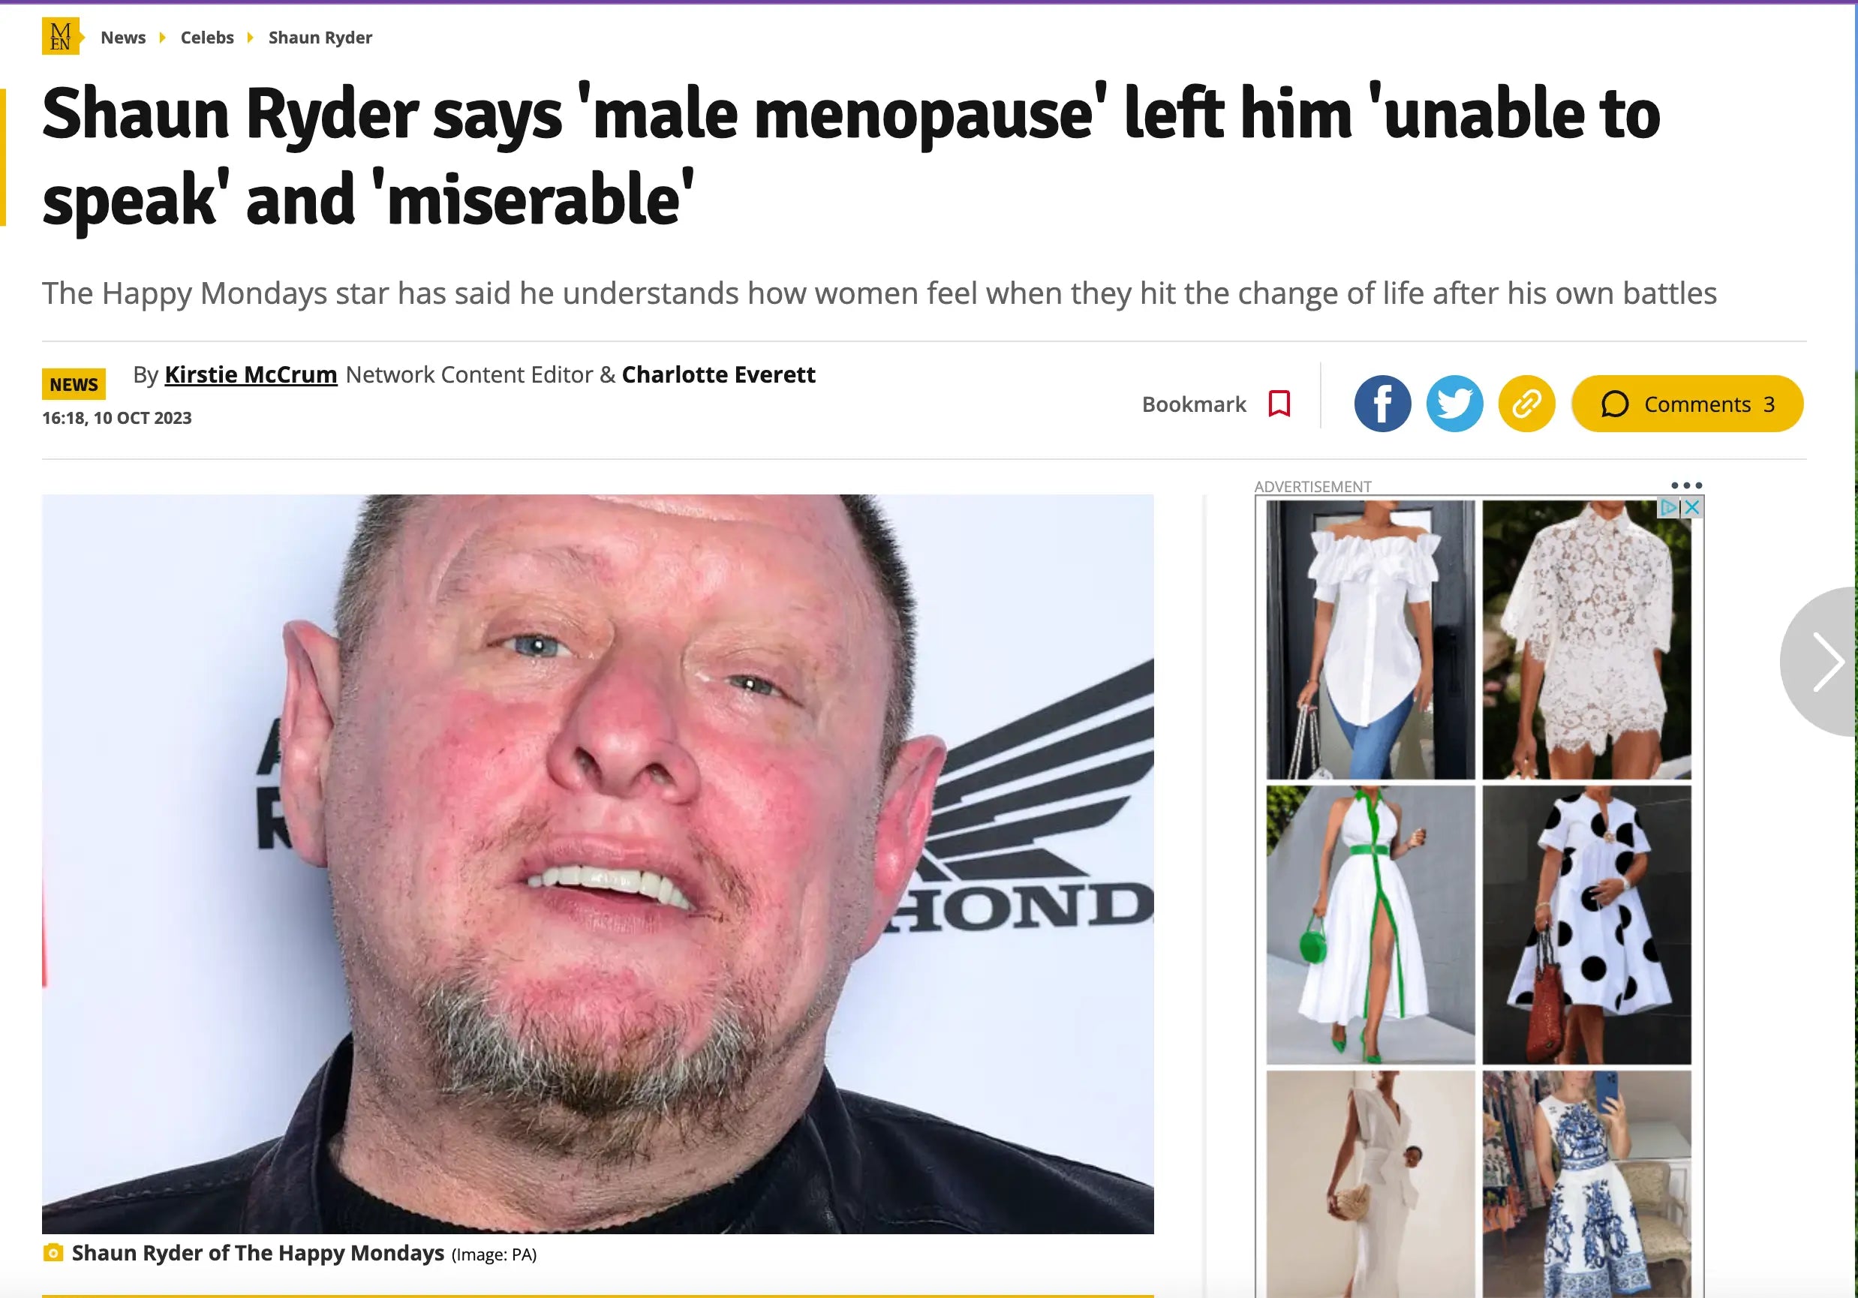
Task: Close the ad with X icon
Action: point(1692,507)
